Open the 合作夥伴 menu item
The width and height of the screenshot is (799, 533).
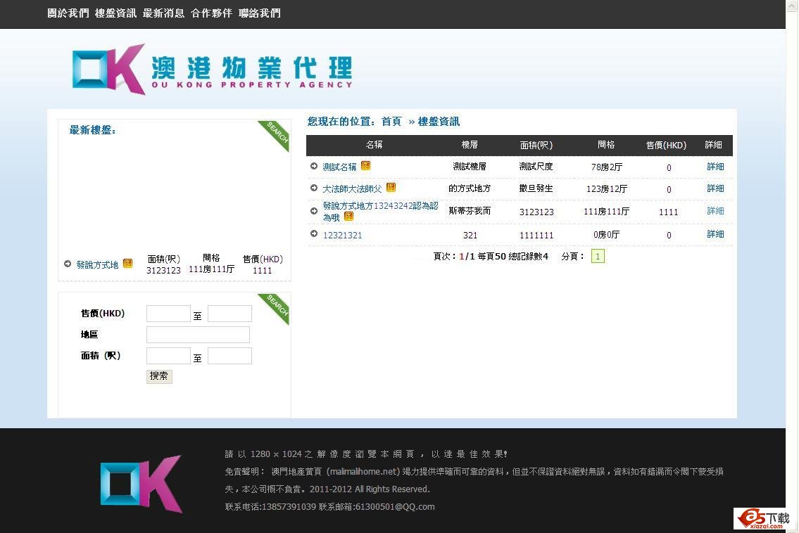[x=211, y=13]
